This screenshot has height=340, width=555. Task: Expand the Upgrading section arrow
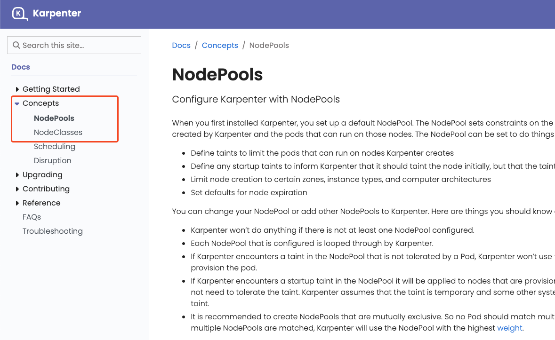click(17, 175)
